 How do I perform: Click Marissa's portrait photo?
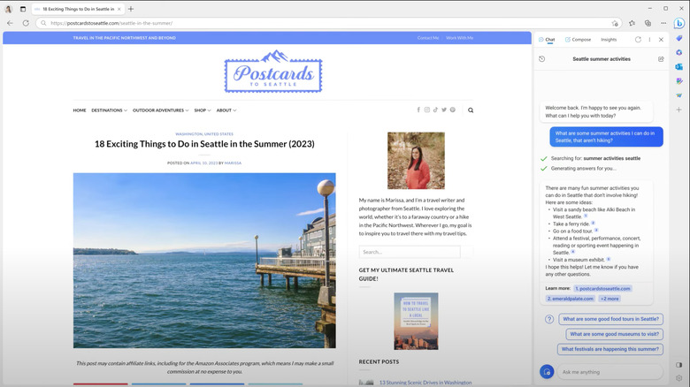[416, 161]
